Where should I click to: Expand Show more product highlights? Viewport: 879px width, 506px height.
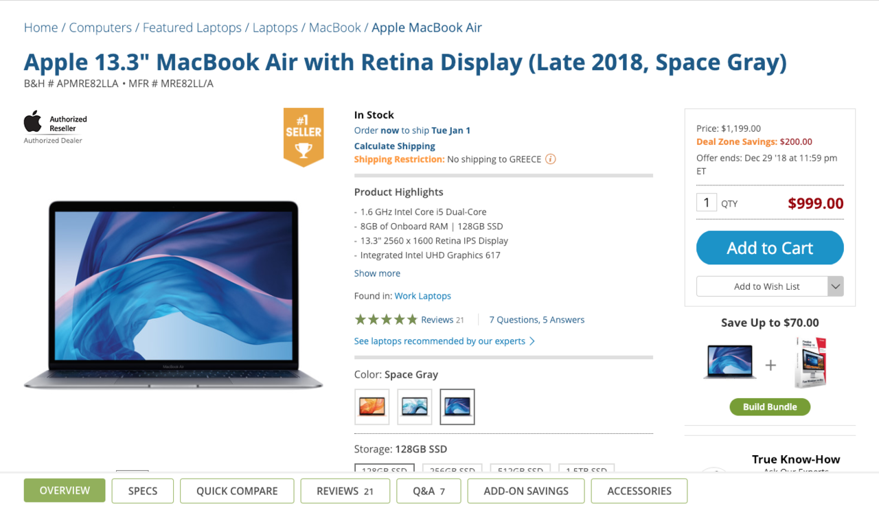click(377, 273)
